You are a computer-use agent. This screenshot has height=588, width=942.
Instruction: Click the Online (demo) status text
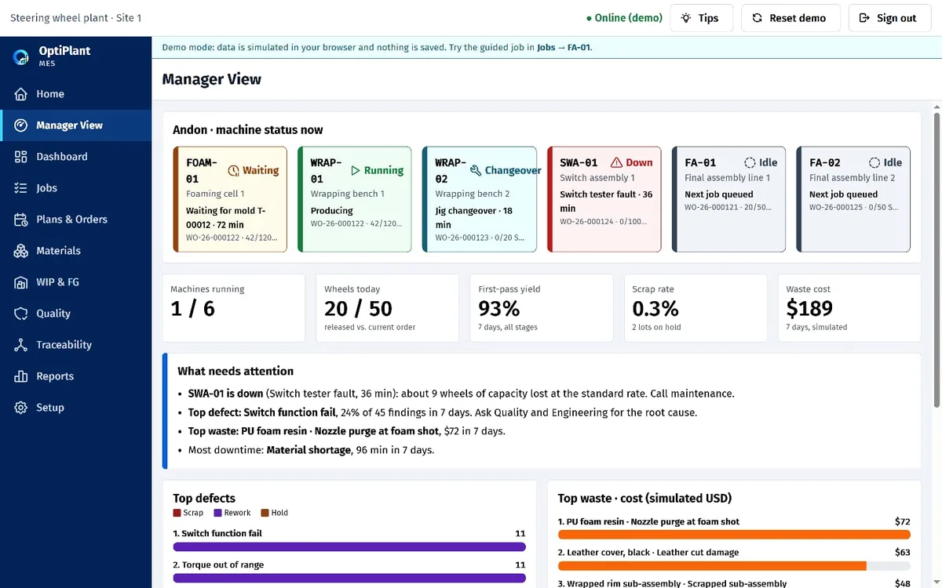coord(624,18)
